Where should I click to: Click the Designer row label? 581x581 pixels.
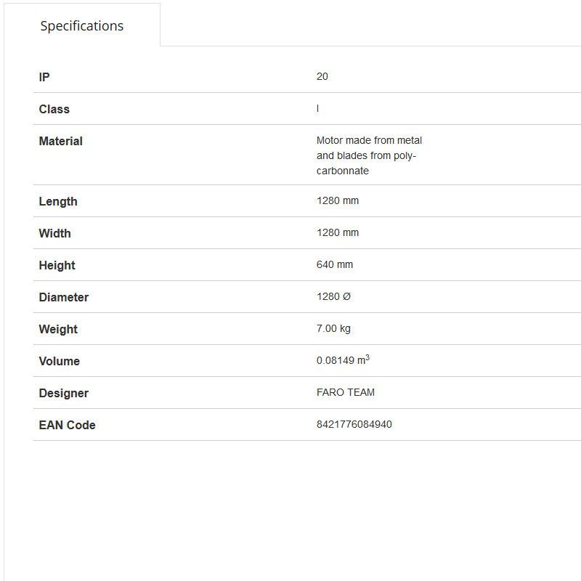64,393
